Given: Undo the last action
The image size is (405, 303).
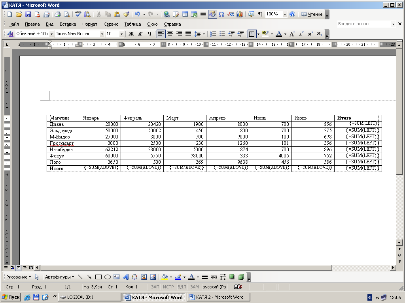Looking at the screenshot, I should [137, 15].
